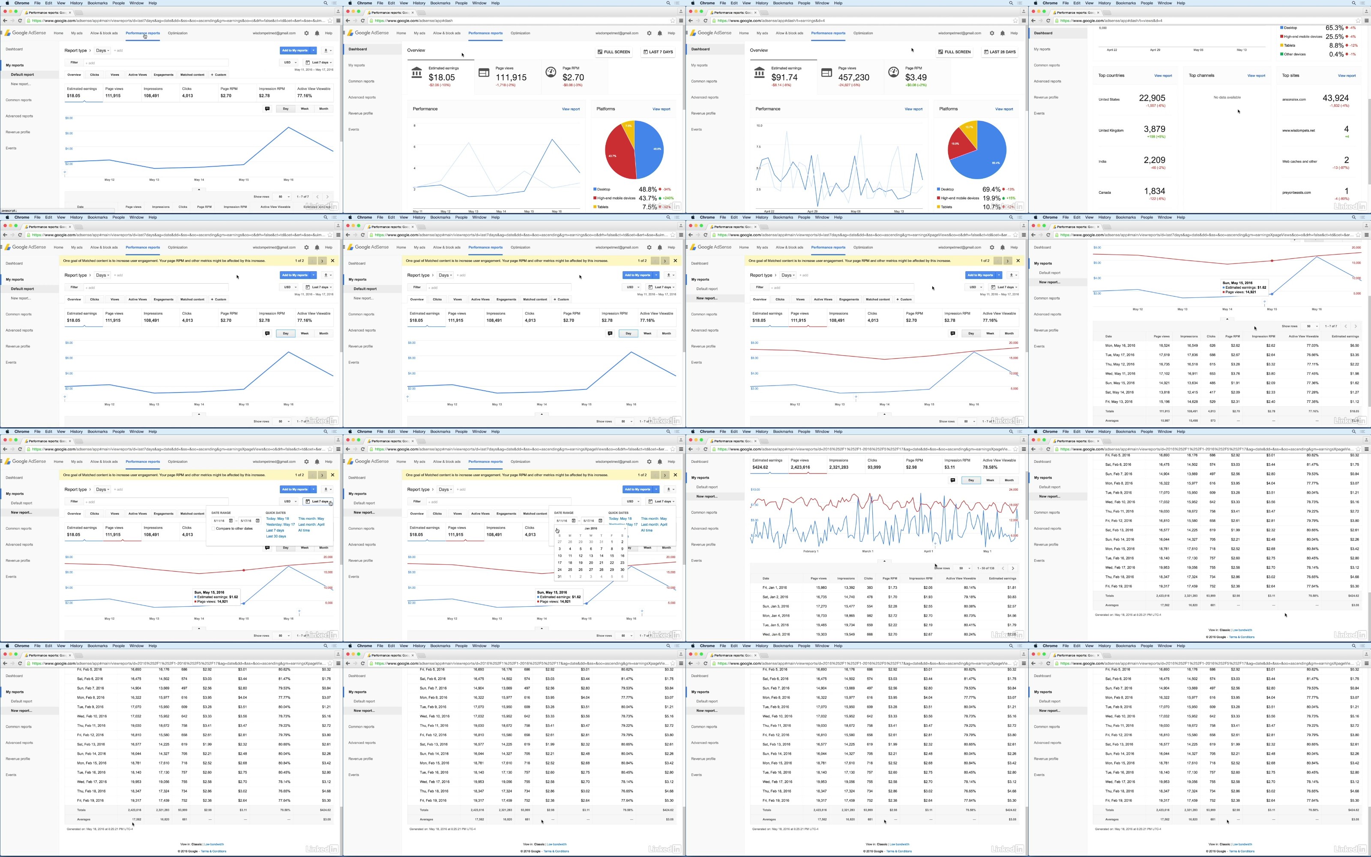
Task: Select Week toggle beside the Jan 2016 calendar
Action: click(x=647, y=548)
